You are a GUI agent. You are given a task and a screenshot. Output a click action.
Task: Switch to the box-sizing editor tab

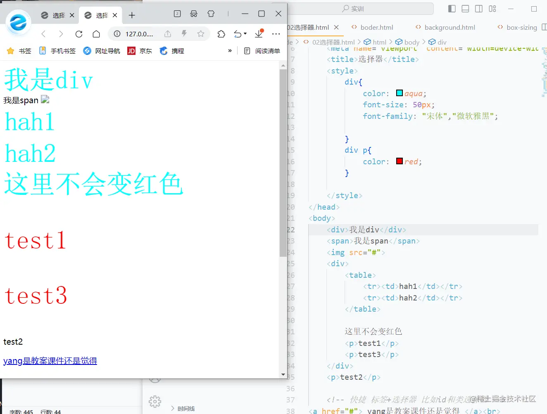[x=517, y=27]
